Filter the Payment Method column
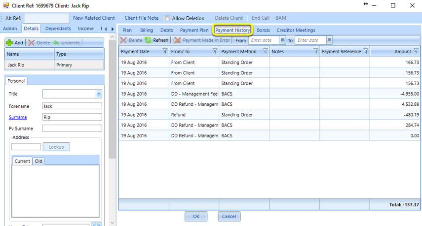422x226 pixels. (265, 51)
